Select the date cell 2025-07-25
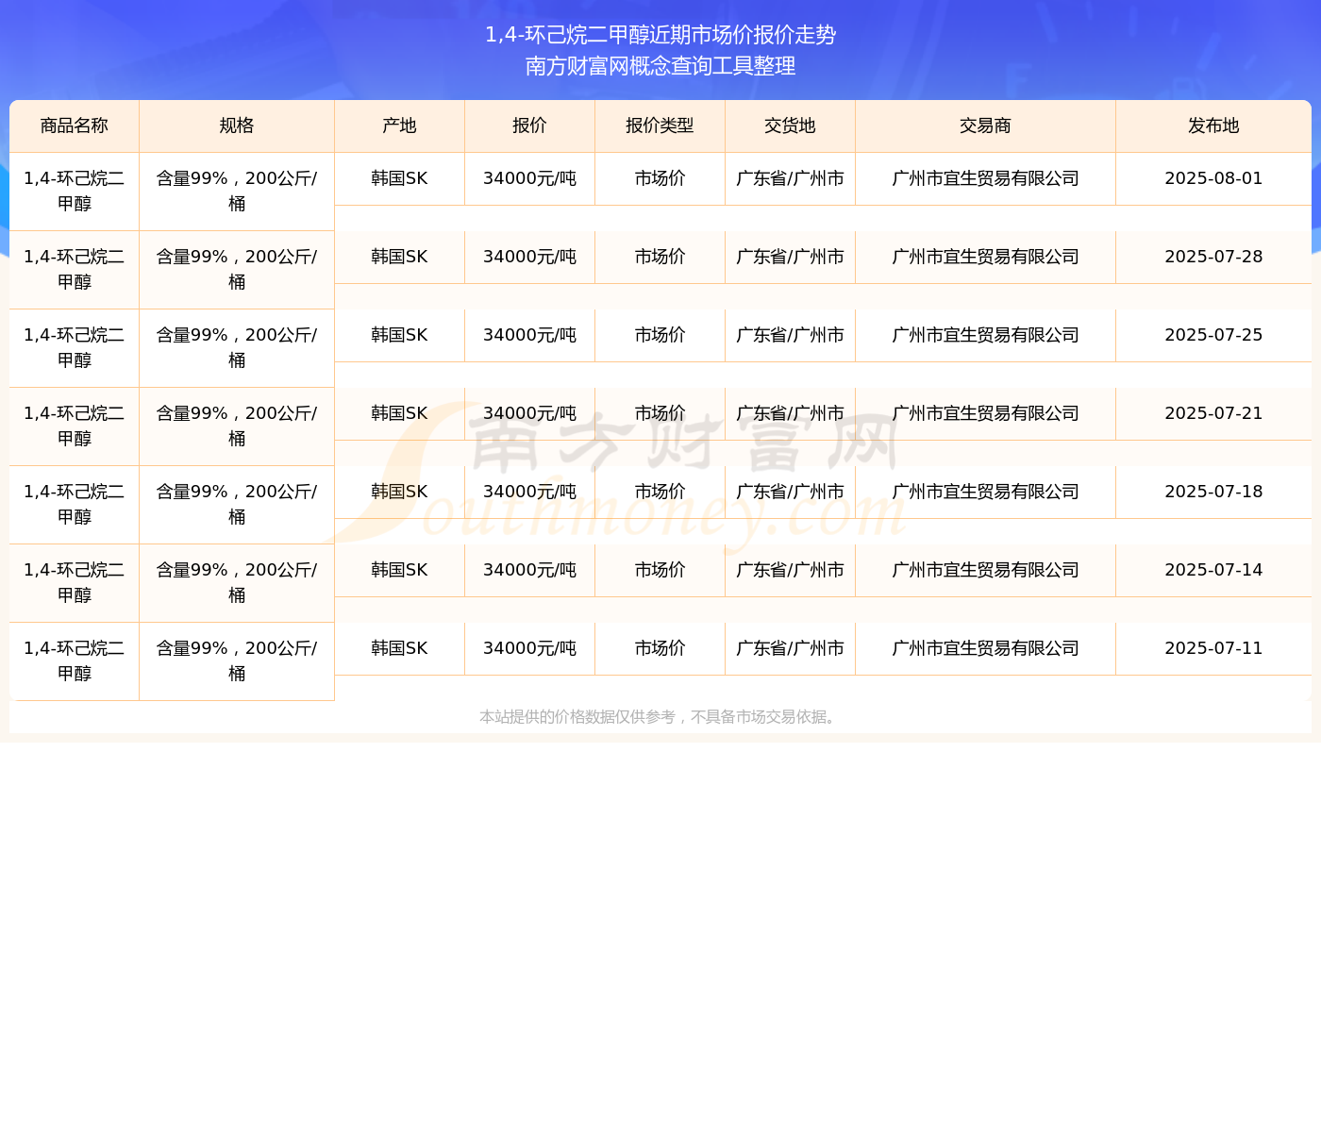The image size is (1321, 1137). coord(1213,335)
